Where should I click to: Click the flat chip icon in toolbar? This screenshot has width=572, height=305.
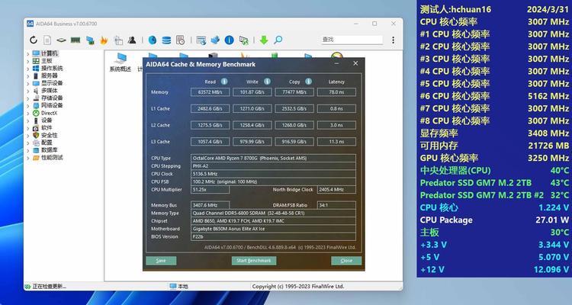click(61, 40)
